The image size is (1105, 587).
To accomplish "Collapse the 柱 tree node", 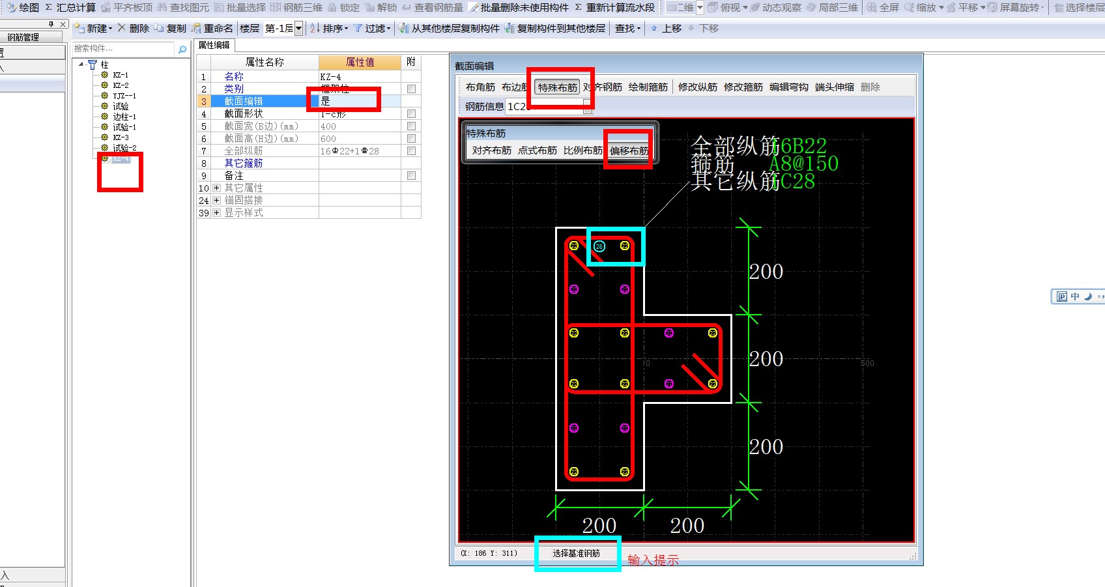I will (x=81, y=64).
